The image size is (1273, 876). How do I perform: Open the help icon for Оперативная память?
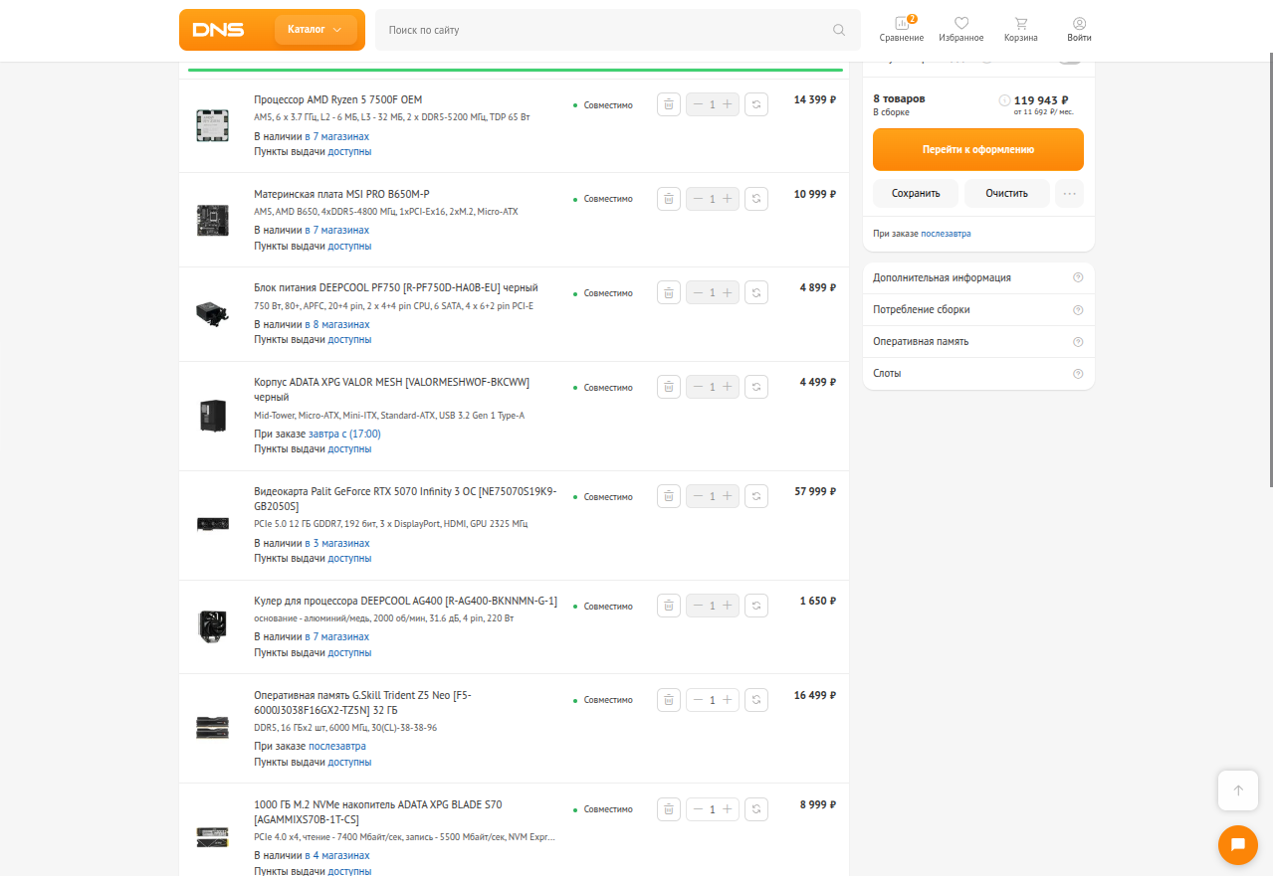[1078, 341]
